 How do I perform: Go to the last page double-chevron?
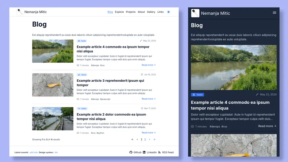click(154, 139)
